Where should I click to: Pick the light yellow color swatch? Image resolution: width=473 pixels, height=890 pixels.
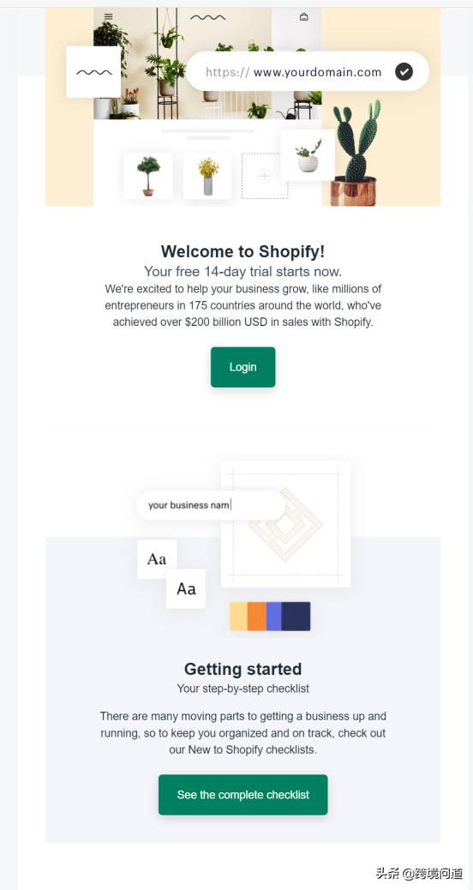point(238,616)
